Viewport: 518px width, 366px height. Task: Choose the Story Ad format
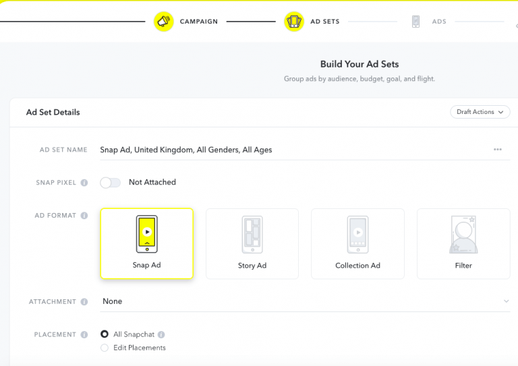[252, 243]
